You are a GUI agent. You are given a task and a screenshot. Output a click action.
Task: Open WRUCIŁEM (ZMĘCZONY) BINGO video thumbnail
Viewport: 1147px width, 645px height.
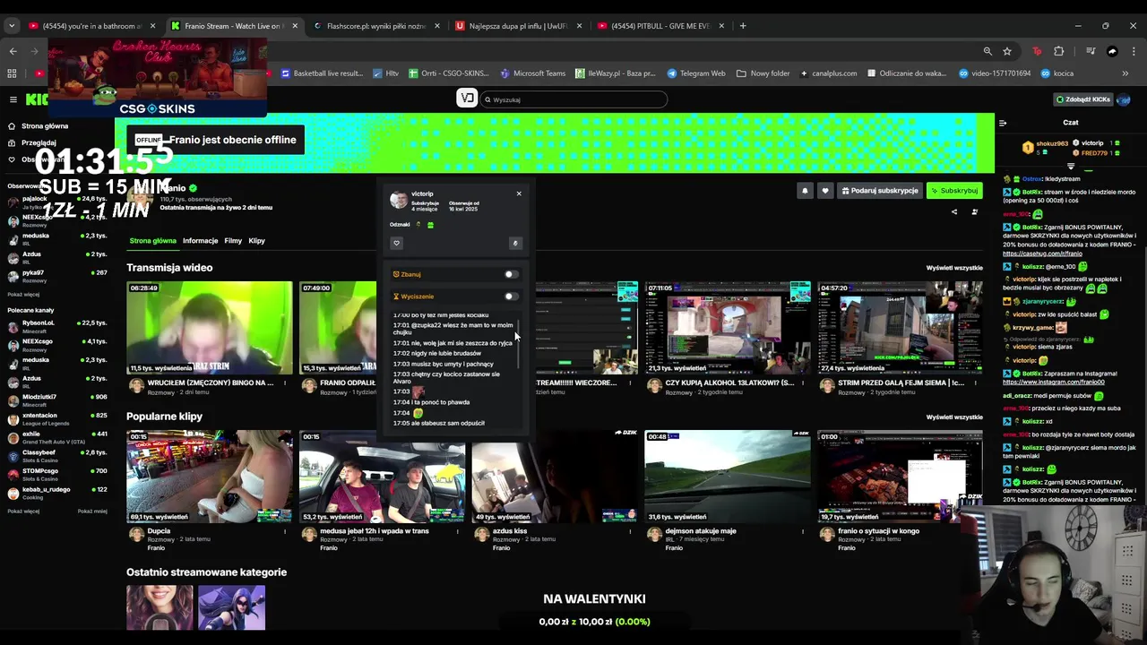pos(210,328)
